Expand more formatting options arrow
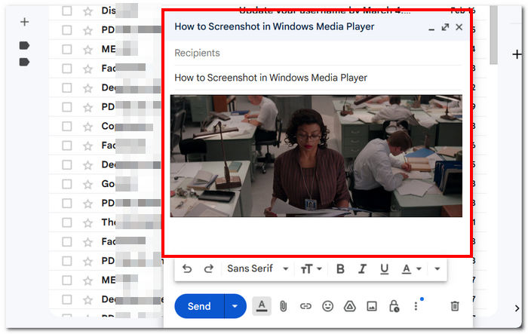This screenshot has height=334, width=528. pyautogui.click(x=437, y=268)
